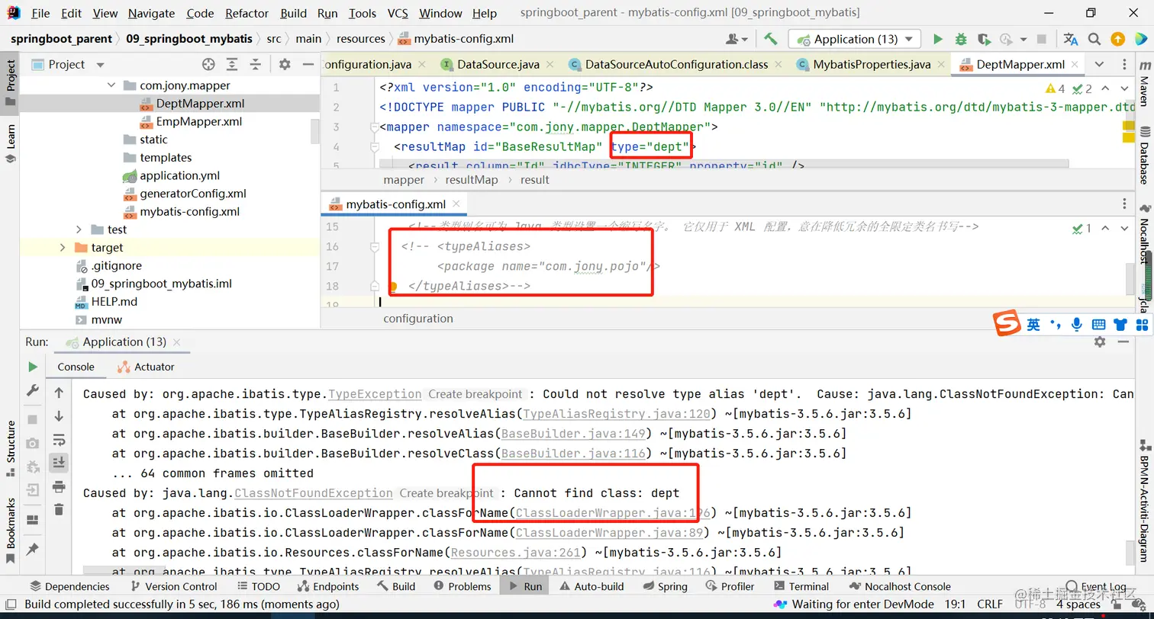Collapse the com.jony.mapper folder
This screenshot has height=619, width=1154.
click(x=111, y=85)
